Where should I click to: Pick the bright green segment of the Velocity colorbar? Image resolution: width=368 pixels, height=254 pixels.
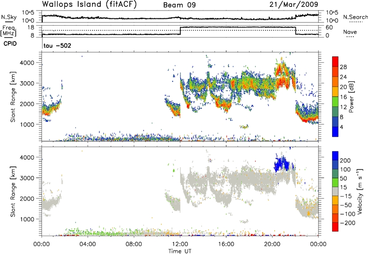pyautogui.click(x=335, y=182)
